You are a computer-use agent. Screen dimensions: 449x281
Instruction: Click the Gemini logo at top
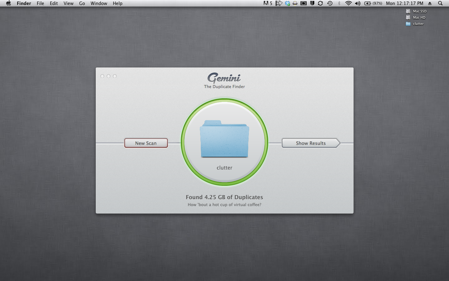pos(224,78)
